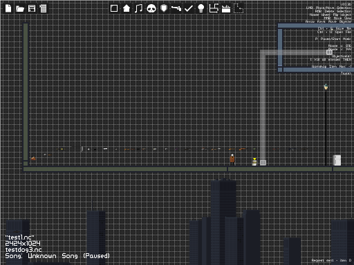This screenshot has height=265, width=354.
Task: Choose the resize arrows level icon
Action: 214,8
